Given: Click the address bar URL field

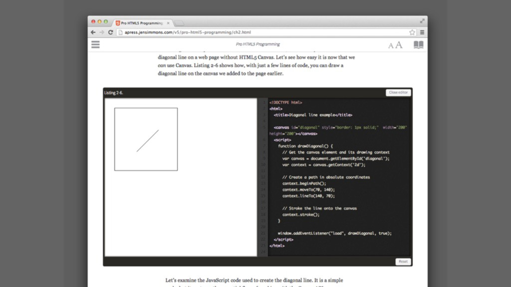Looking at the screenshot, I should tap(265, 32).
